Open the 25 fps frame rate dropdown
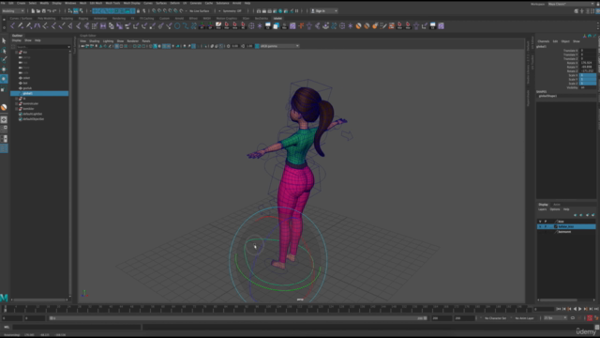This screenshot has width=600, height=338. pos(555,318)
